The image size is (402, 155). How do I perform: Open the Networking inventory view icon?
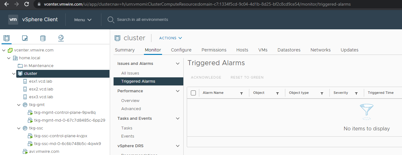pyautogui.click(x=61, y=38)
